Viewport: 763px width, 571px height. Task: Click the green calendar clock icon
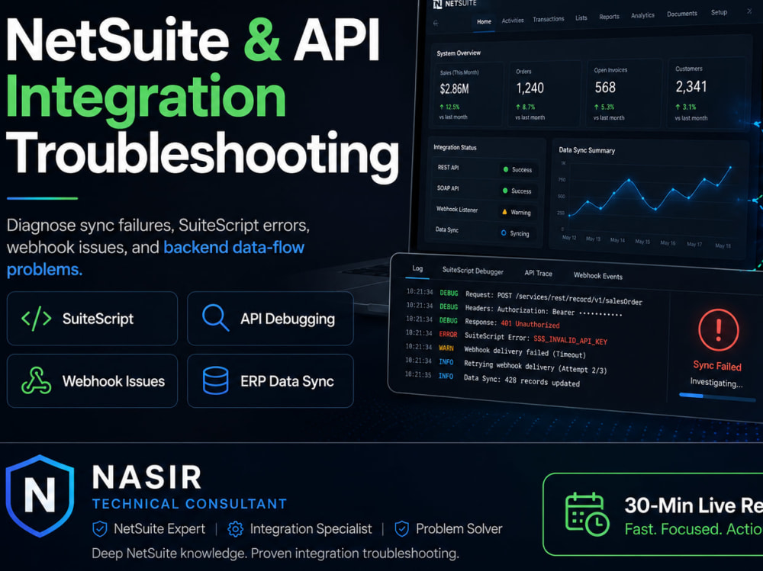[587, 514]
